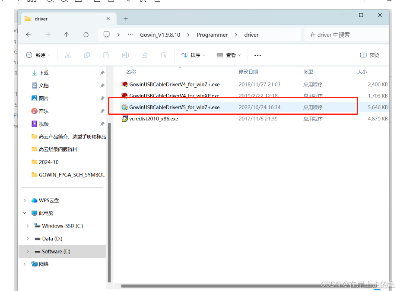Screen dimensions: 397x291
Task: Expand the WPS云盘 tree node
Action: click(25, 200)
